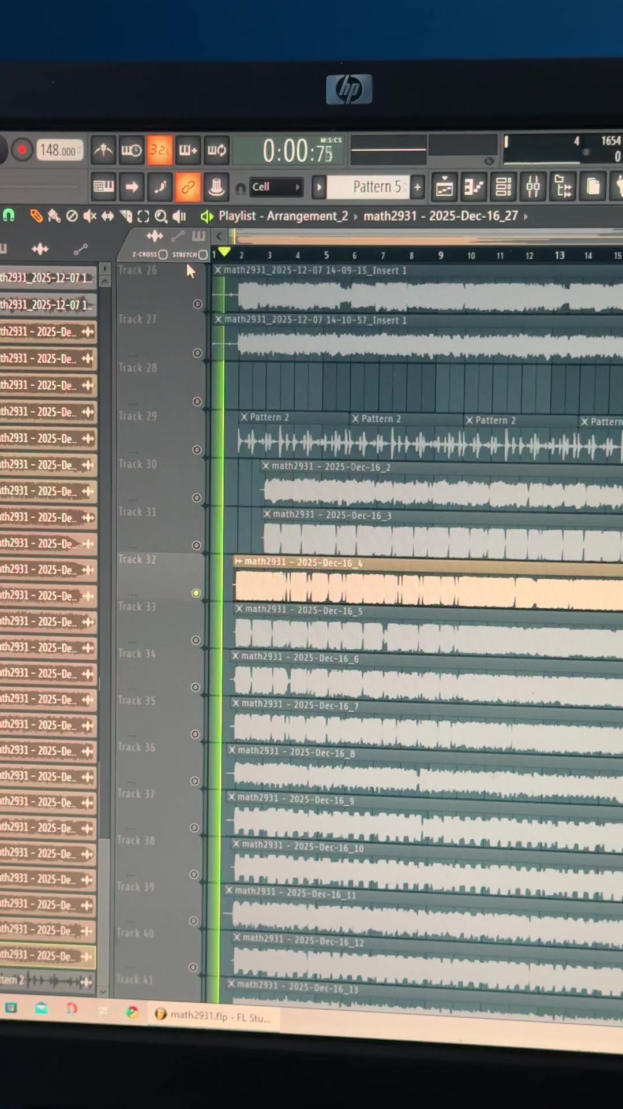Select the Paint brush tool
Image resolution: width=623 pixels, height=1109 pixels.
tap(54, 216)
